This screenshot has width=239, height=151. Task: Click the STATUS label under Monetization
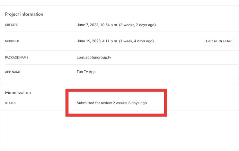[x=11, y=103]
